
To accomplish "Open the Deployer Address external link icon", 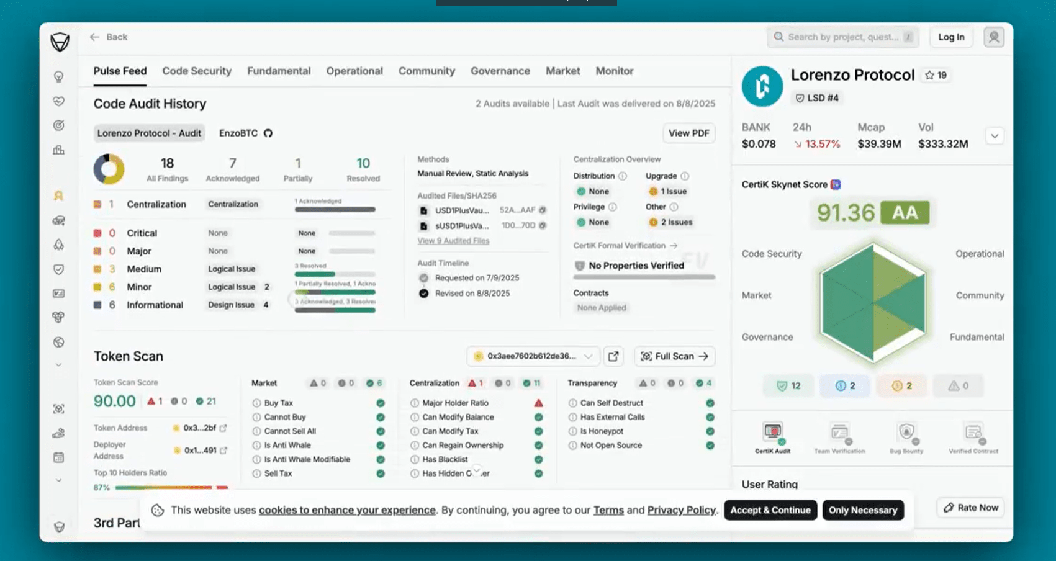I will coord(224,451).
